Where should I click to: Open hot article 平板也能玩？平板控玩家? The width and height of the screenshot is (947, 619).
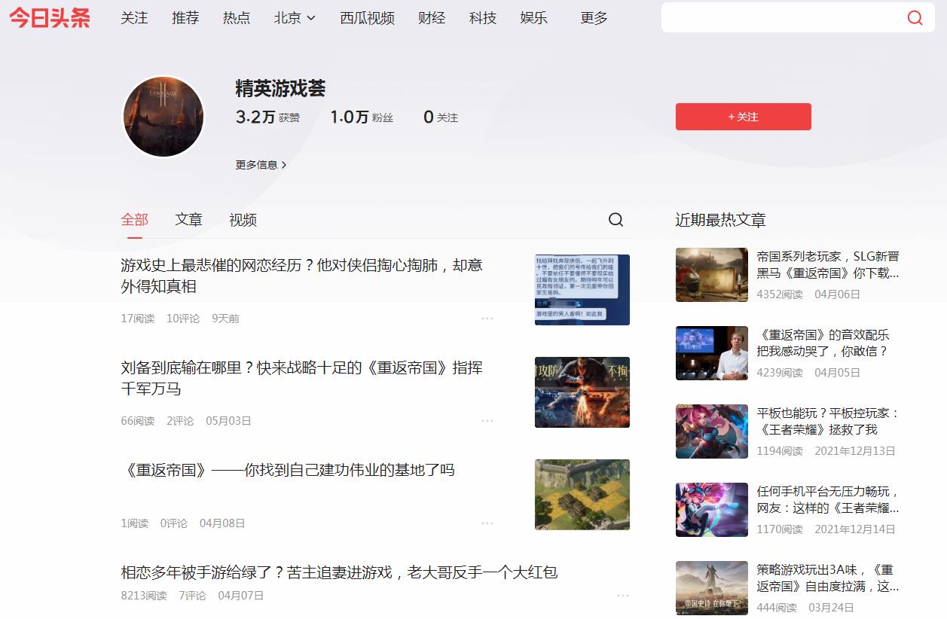pos(828,421)
